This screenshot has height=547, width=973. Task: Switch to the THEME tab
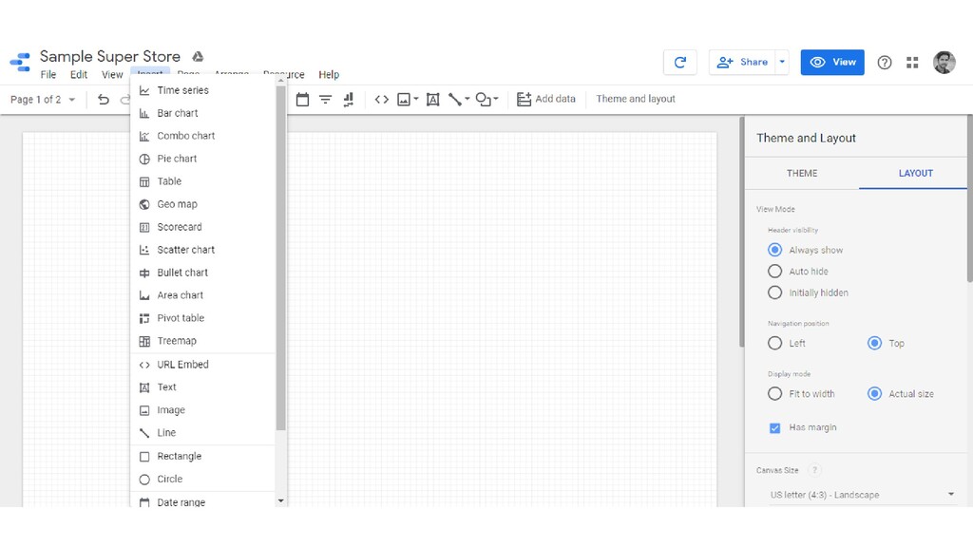[x=802, y=173]
